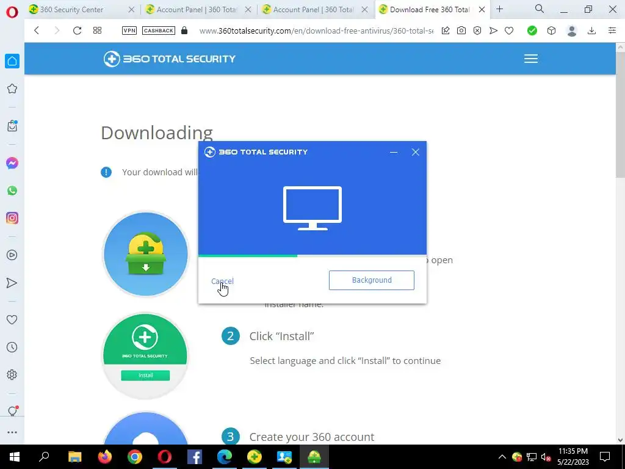Switch to second Account Panel tab
Viewport: 625px width, 469px height.
click(316, 10)
